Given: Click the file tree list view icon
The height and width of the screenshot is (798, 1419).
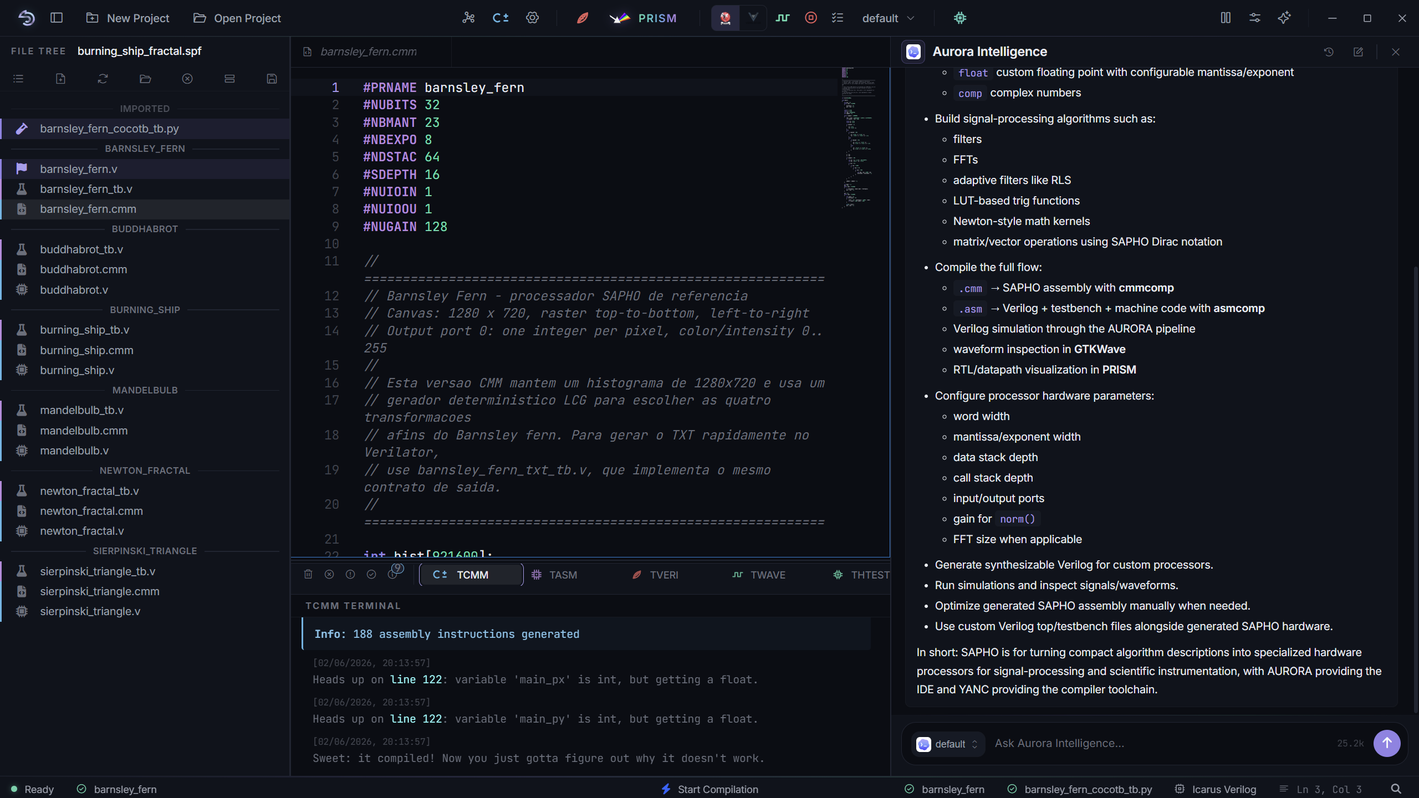Looking at the screenshot, I should (18, 79).
